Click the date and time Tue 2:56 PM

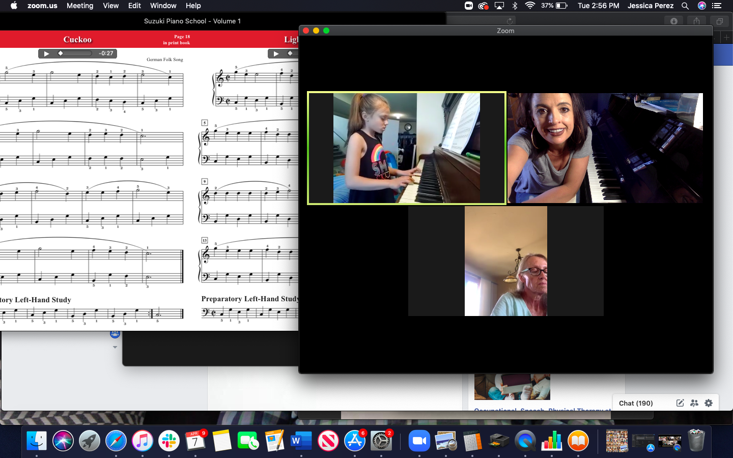click(599, 6)
